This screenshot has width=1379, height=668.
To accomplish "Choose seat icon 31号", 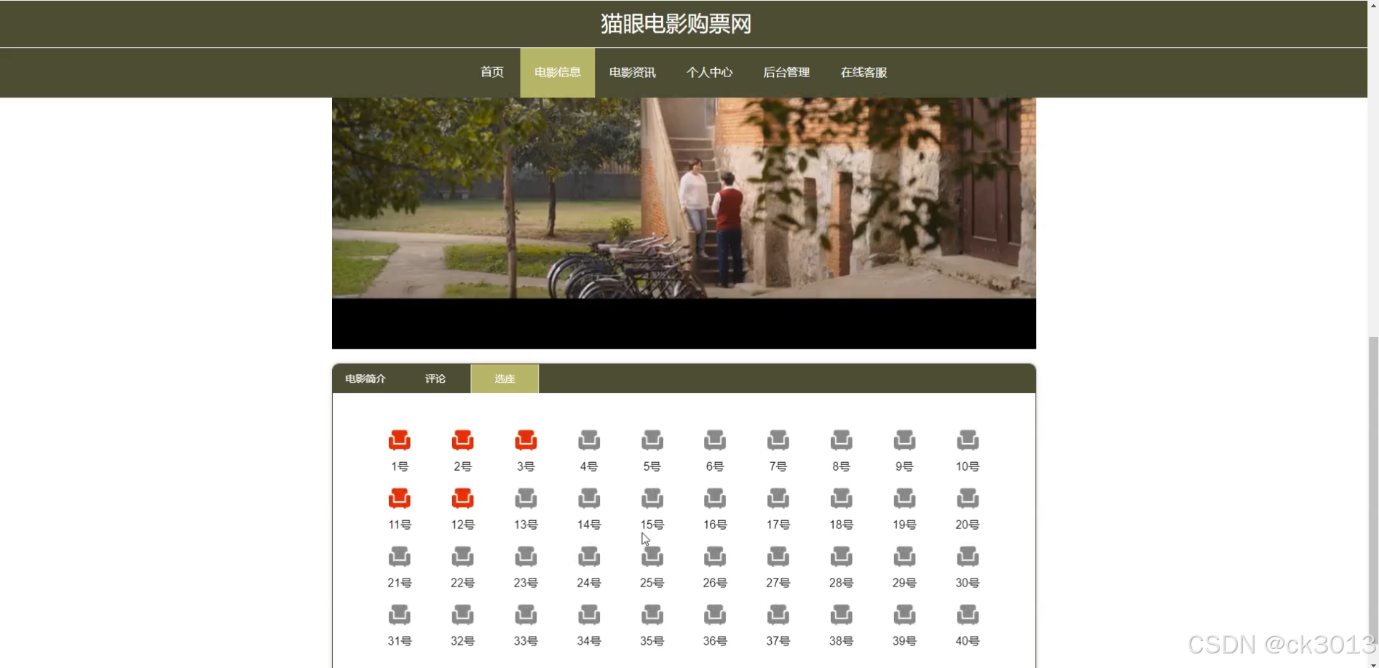I will pyautogui.click(x=399, y=615).
